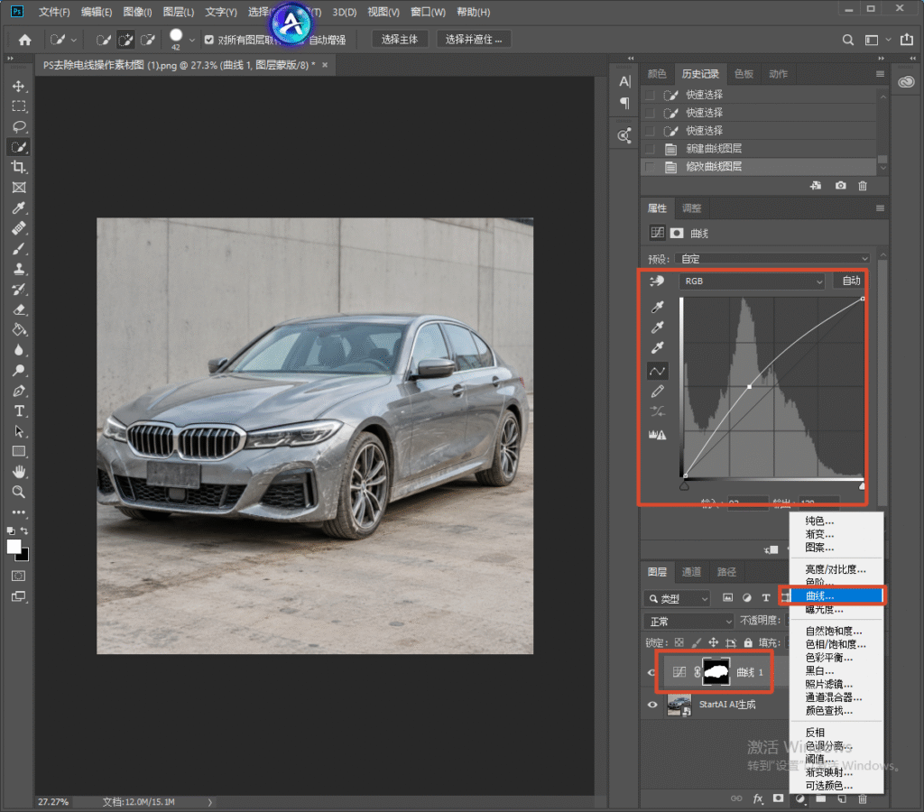This screenshot has width=924, height=812.
Task: Click the foreground color swatch
Action: pyautogui.click(x=14, y=546)
